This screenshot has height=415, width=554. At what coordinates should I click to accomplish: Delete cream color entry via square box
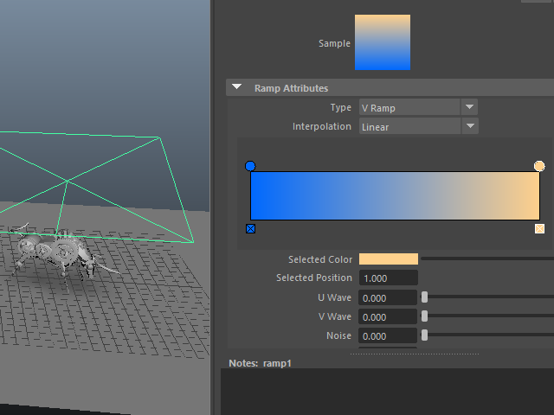pyautogui.click(x=539, y=228)
